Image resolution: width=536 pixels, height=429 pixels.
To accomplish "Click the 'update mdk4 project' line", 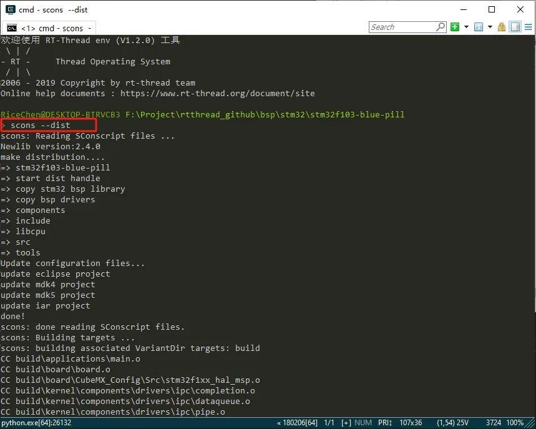I will (x=48, y=284).
